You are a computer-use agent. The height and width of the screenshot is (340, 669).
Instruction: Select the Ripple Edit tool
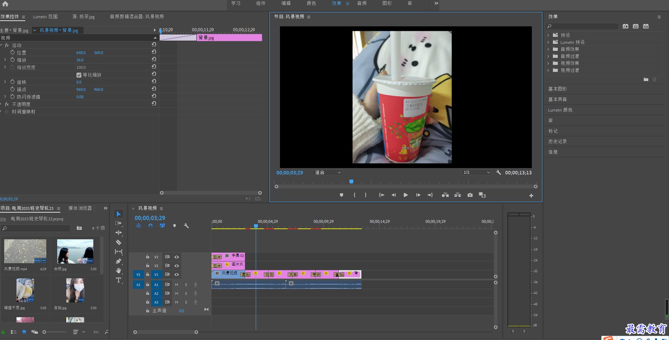click(x=119, y=233)
